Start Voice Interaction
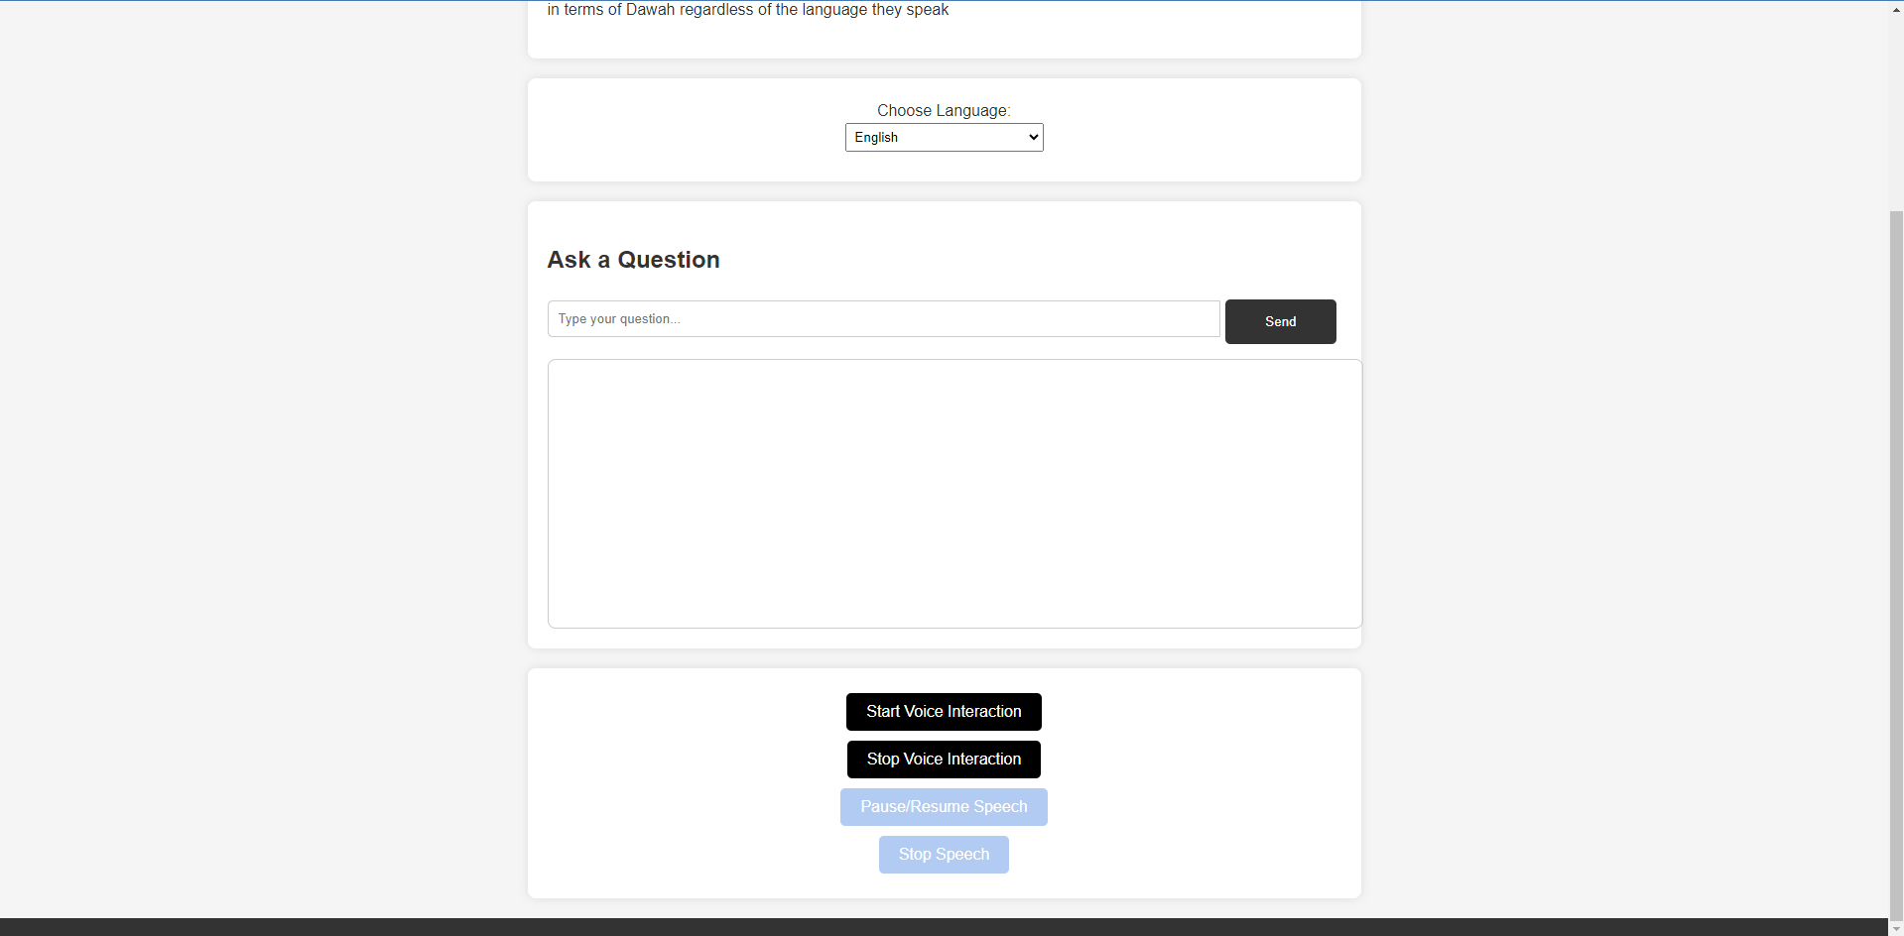The image size is (1904, 936). (x=944, y=712)
